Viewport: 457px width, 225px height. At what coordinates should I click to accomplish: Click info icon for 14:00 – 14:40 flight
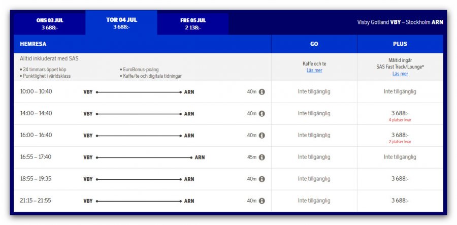coord(262,114)
